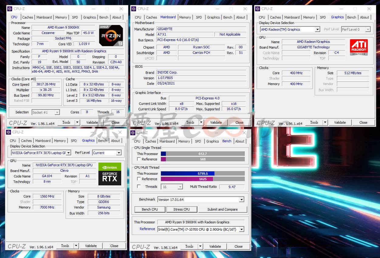Click the CPU-Z title icon of the Mainboard window
380x258 pixels.
[134, 9]
